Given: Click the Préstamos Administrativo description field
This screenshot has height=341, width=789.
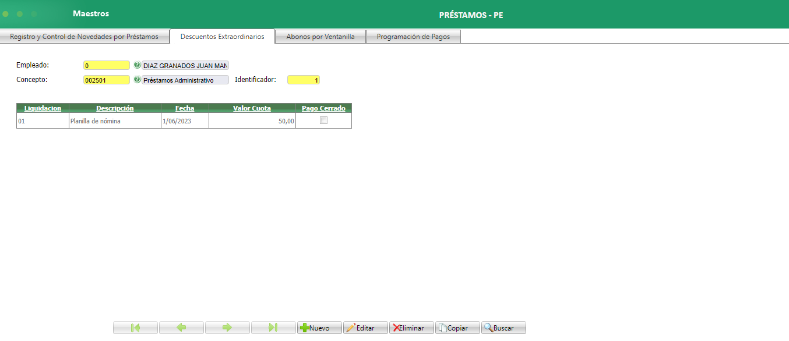Looking at the screenshot, I should pos(185,80).
